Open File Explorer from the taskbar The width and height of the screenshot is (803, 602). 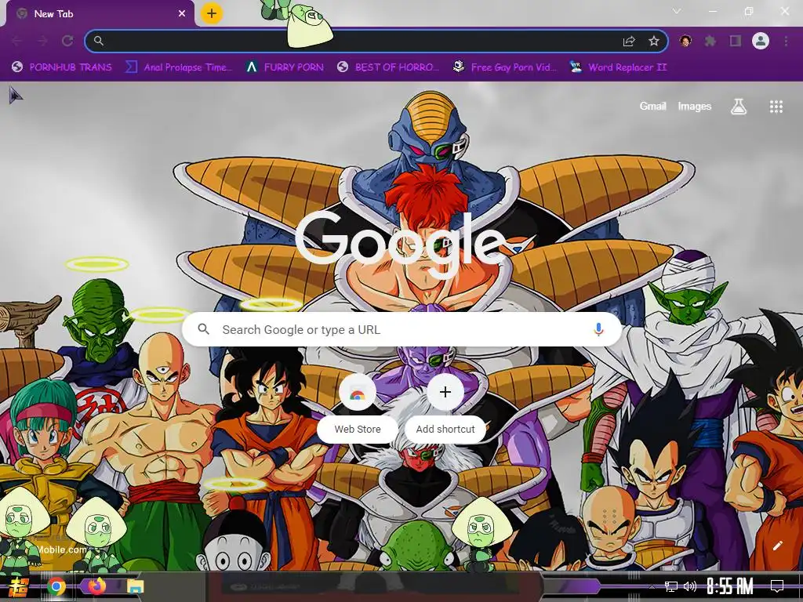[136, 586]
